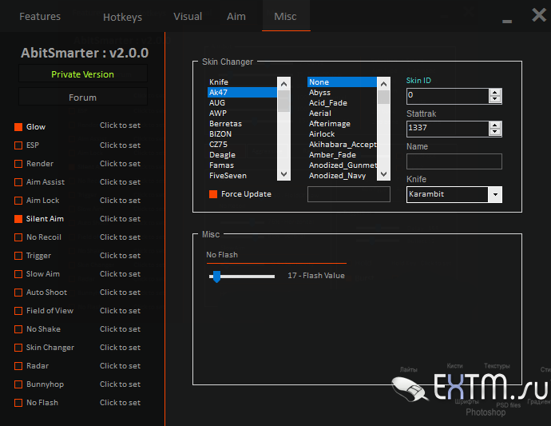Image resolution: width=551 pixels, height=426 pixels.
Task: Pick Deagle from the weapon list
Action: coord(242,155)
